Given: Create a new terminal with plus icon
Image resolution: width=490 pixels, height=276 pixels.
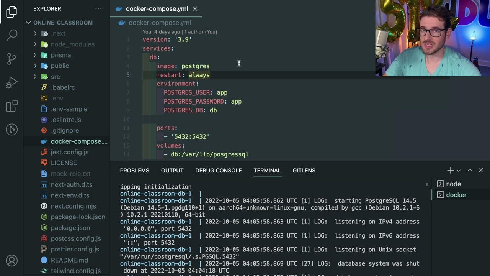Looking at the screenshot, I should pos(450,170).
